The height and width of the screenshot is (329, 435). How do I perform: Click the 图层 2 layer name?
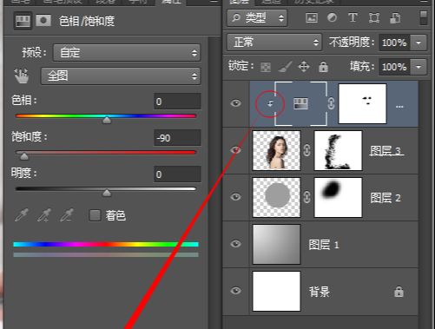click(386, 198)
